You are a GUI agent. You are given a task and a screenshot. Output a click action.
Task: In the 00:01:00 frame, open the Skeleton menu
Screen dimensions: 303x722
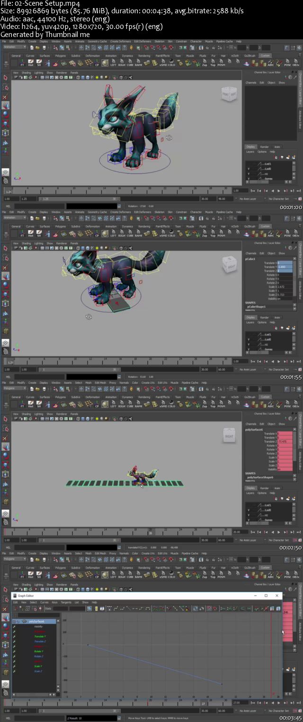(x=160, y=41)
